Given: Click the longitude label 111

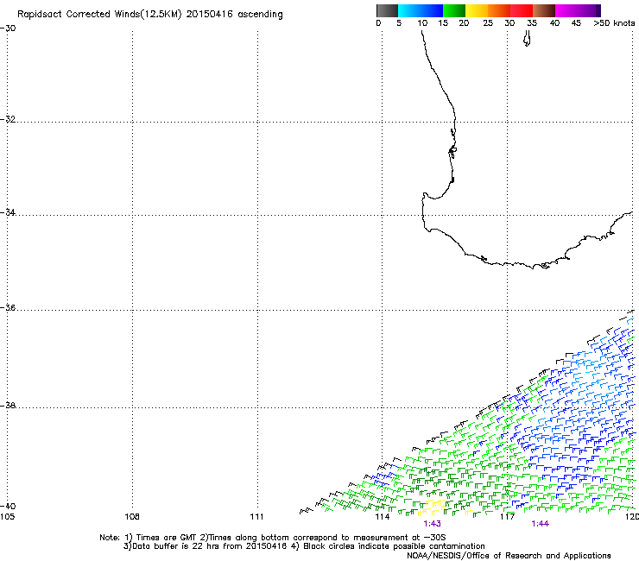Looking at the screenshot, I should coord(256,517).
